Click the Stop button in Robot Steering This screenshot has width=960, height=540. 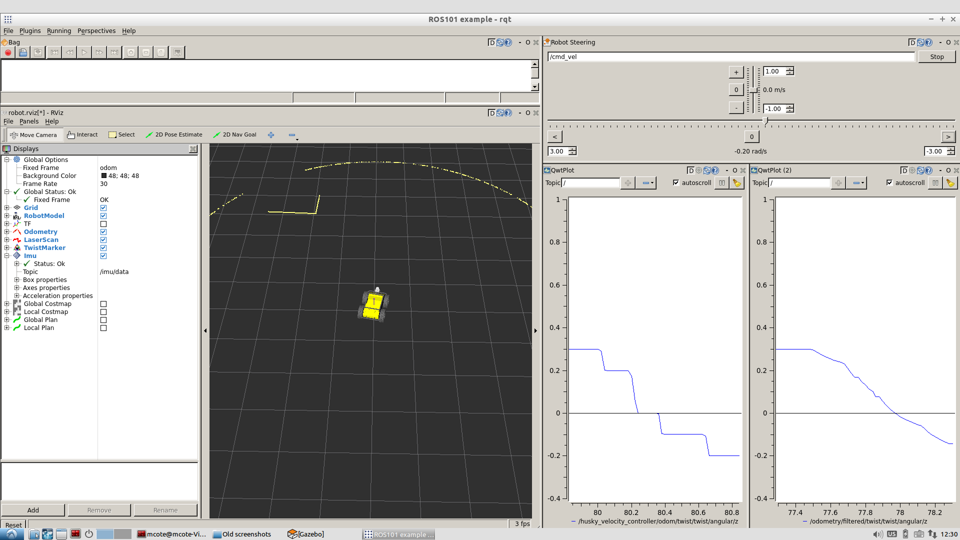click(936, 57)
